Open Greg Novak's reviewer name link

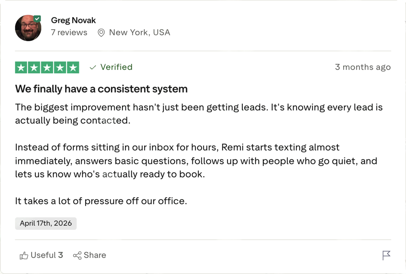point(73,20)
